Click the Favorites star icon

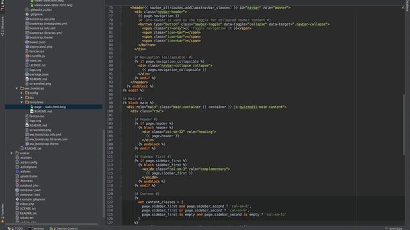pyautogui.click(x=3, y=222)
